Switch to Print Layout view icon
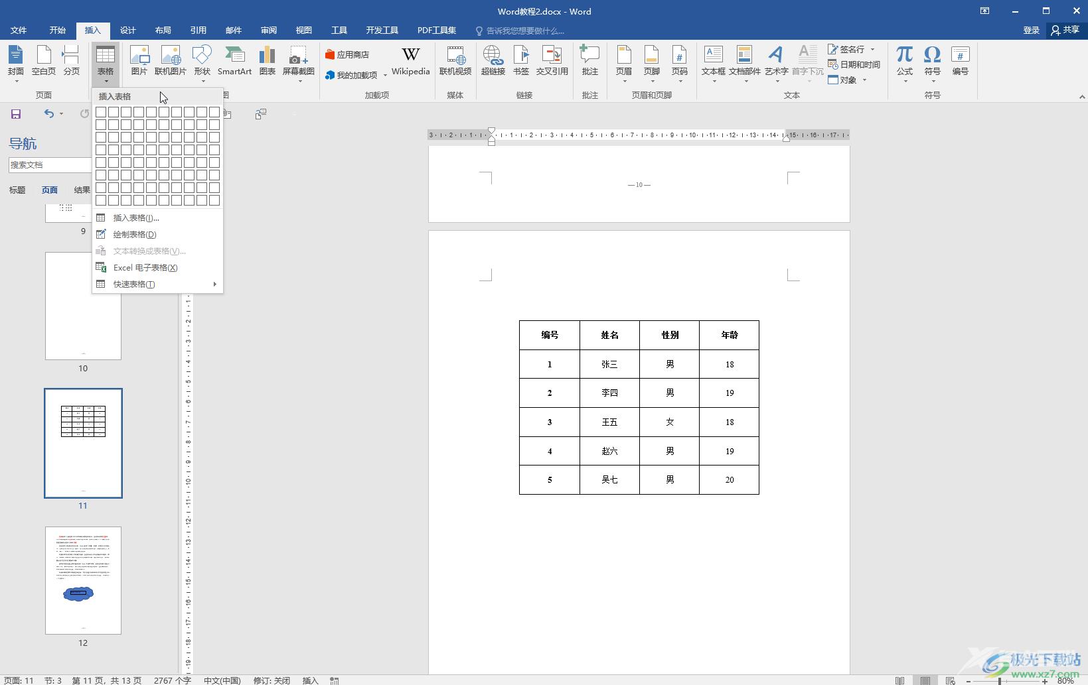1088x685 pixels. (925, 680)
